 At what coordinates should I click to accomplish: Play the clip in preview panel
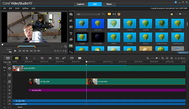tap(15, 51)
